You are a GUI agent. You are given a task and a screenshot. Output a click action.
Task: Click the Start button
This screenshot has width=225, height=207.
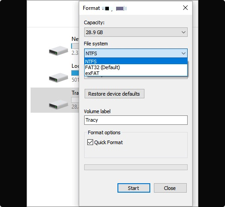[134, 188]
